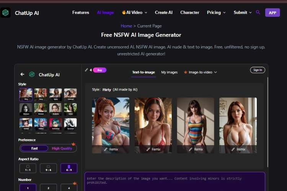Click the ChatUp AI logo in header
Viewport: 287px width, 191px height.
coord(5,13)
